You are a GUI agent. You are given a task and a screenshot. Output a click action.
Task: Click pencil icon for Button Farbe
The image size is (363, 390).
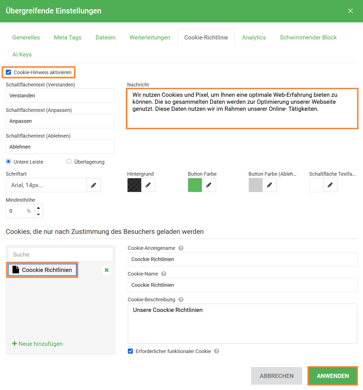(x=209, y=185)
